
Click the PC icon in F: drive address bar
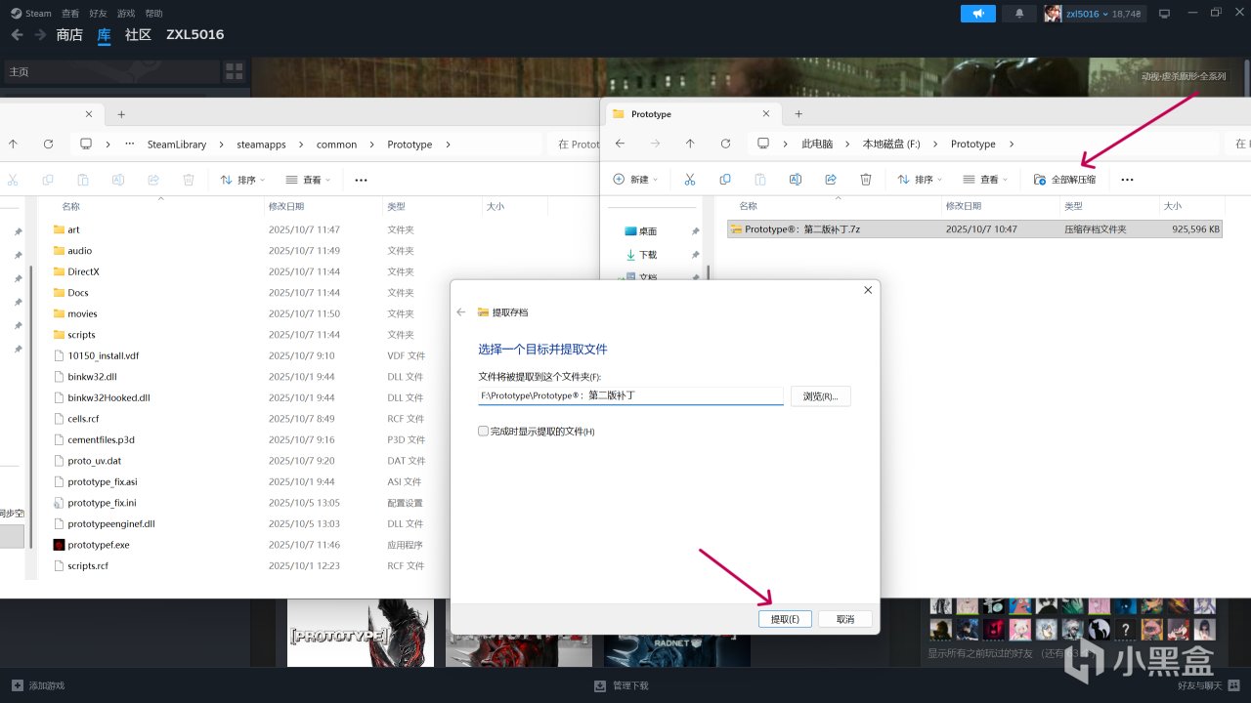click(x=764, y=144)
